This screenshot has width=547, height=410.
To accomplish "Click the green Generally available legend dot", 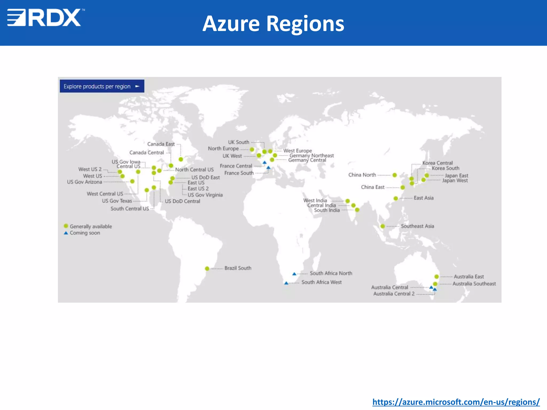I will click(66, 226).
